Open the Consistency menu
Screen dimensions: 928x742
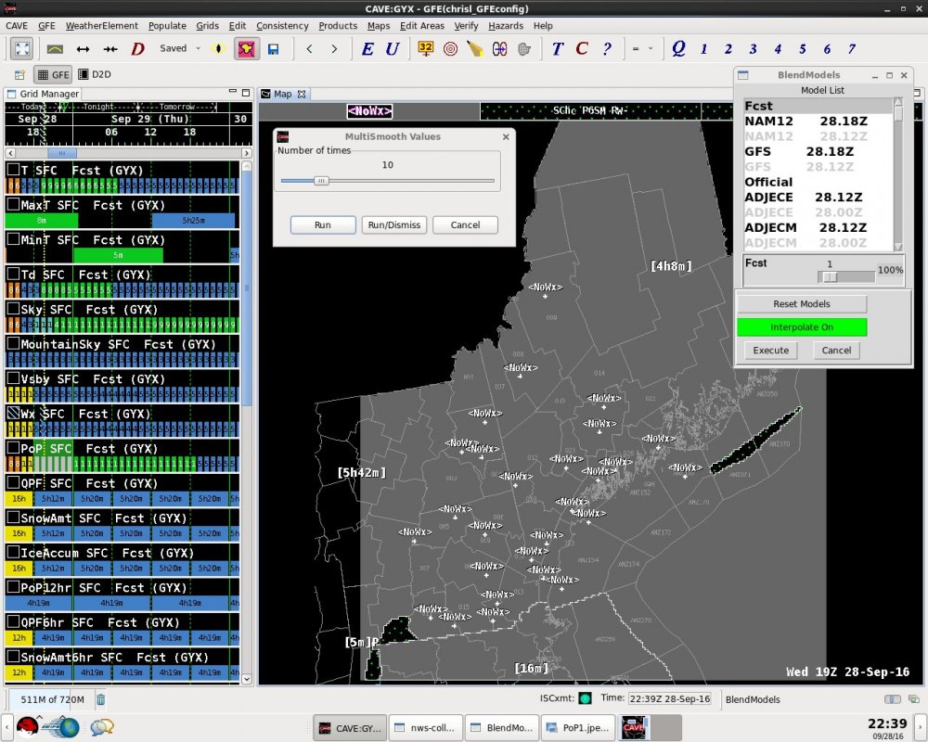point(282,26)
